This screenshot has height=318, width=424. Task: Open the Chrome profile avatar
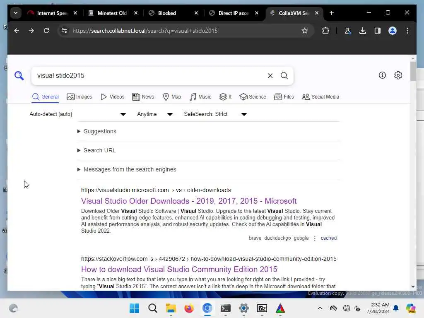pos(393,31)
